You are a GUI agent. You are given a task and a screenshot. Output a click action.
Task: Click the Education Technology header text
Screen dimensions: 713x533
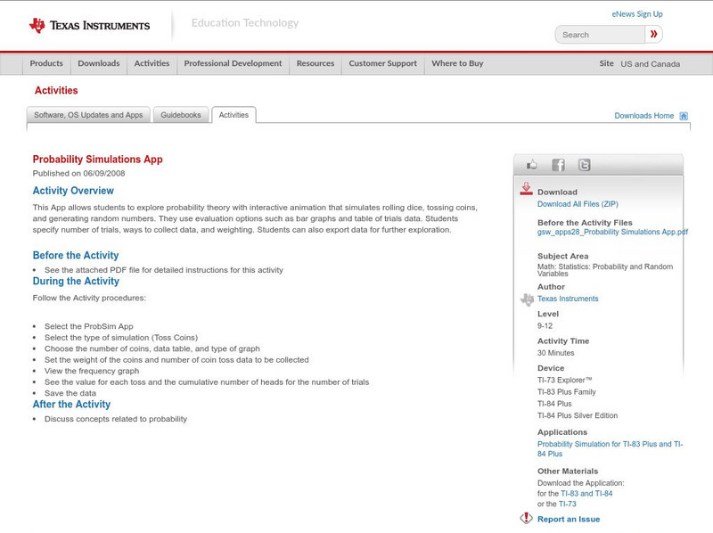245,23
